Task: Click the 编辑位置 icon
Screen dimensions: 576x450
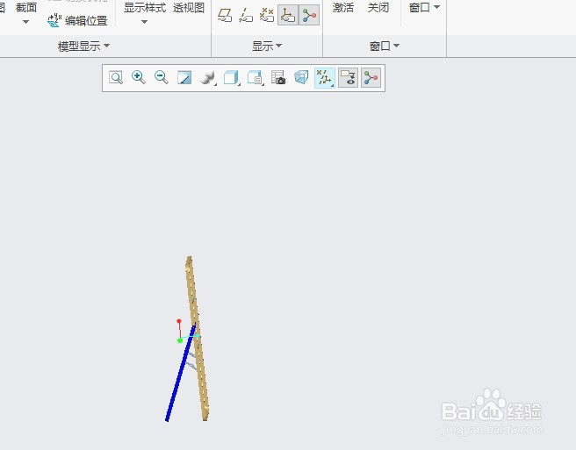Action: [54, 20]
